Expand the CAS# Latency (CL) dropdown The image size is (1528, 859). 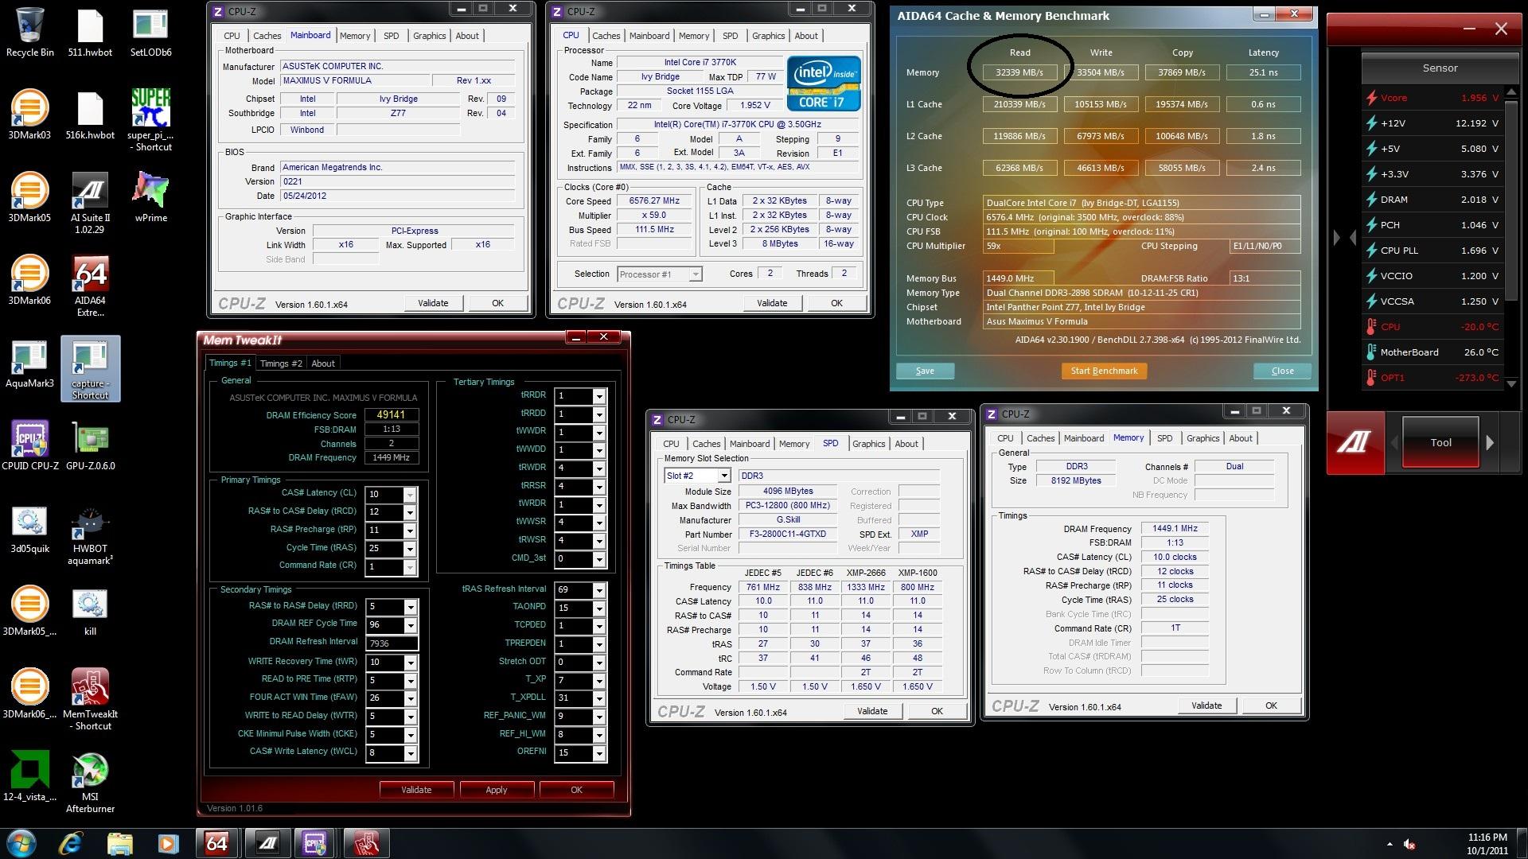click(x=410, y=495)
